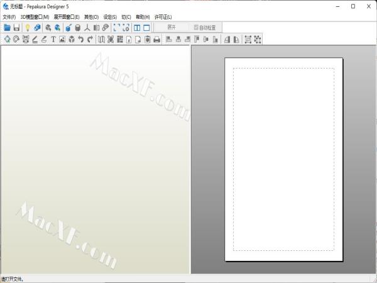Click the gray cylinder icon
Screen dimensions: 377x283
click(78, 28)
